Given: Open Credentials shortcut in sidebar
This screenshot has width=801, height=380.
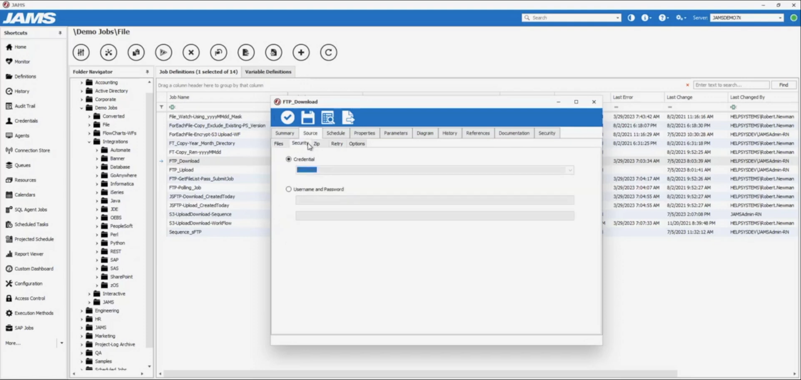Looking at the screenshot, I should coord(26,121).
